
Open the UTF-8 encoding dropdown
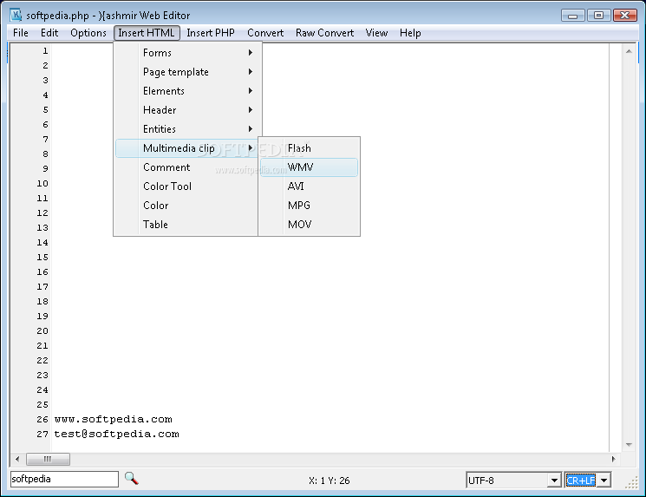tap(554, 481)
